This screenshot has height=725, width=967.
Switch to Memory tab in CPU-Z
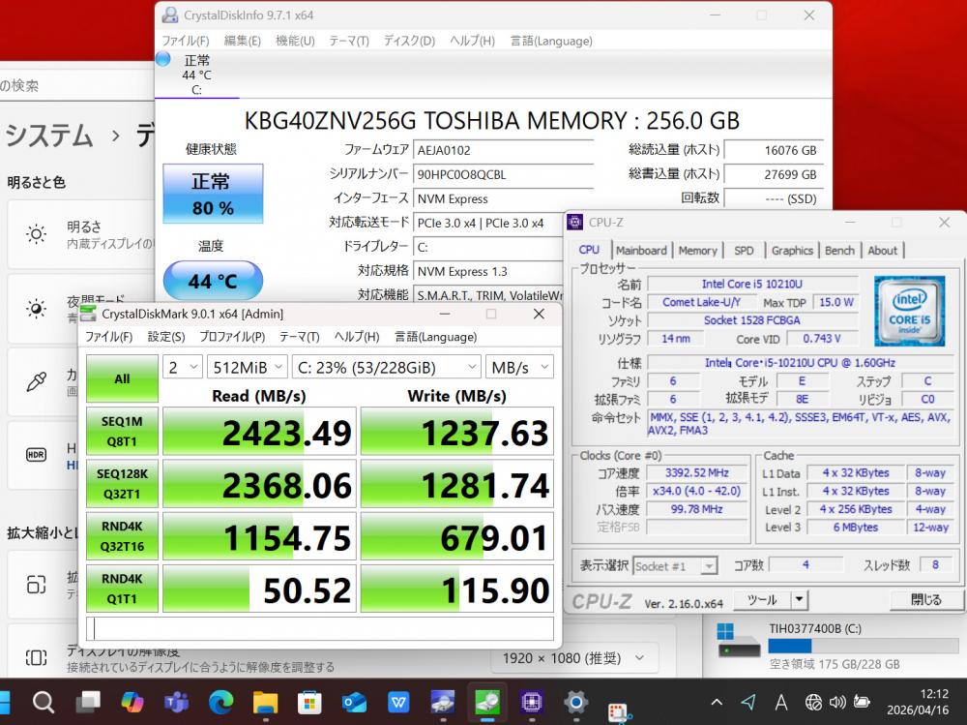pyautogui.click(x=697, y=250)
